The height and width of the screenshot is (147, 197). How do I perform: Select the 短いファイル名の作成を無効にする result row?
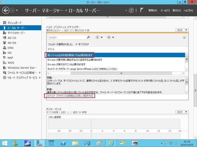(116, 55)
